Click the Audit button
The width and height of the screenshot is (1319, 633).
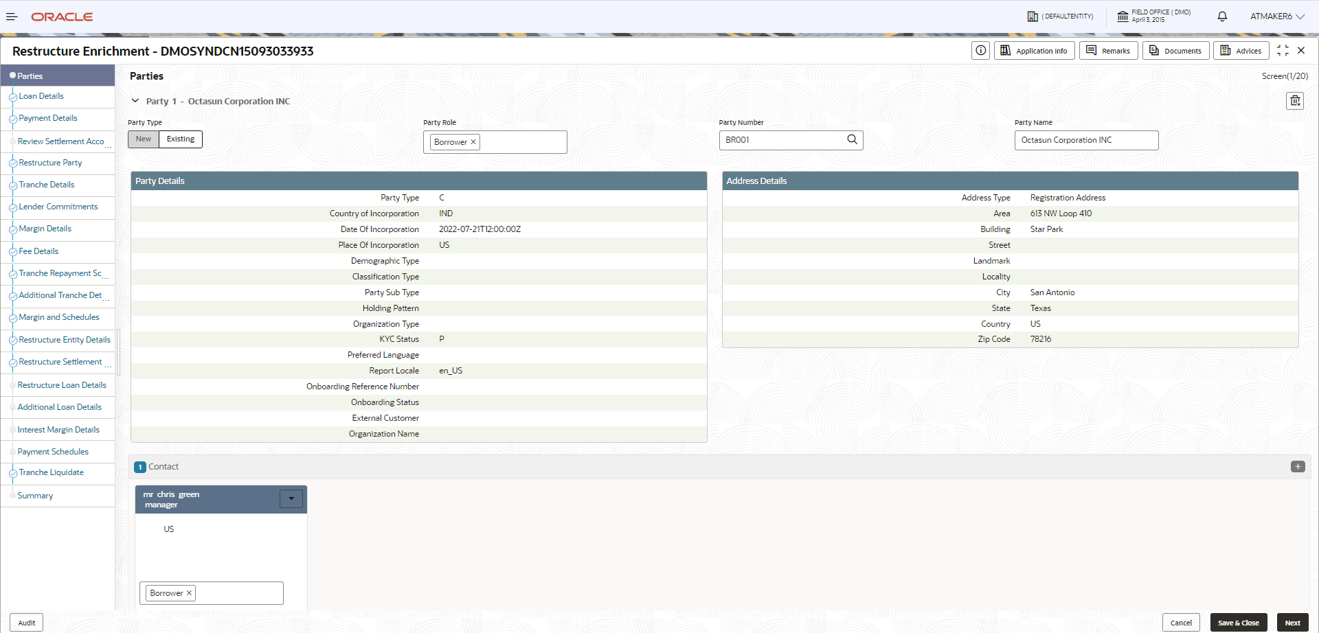[27, 623]
